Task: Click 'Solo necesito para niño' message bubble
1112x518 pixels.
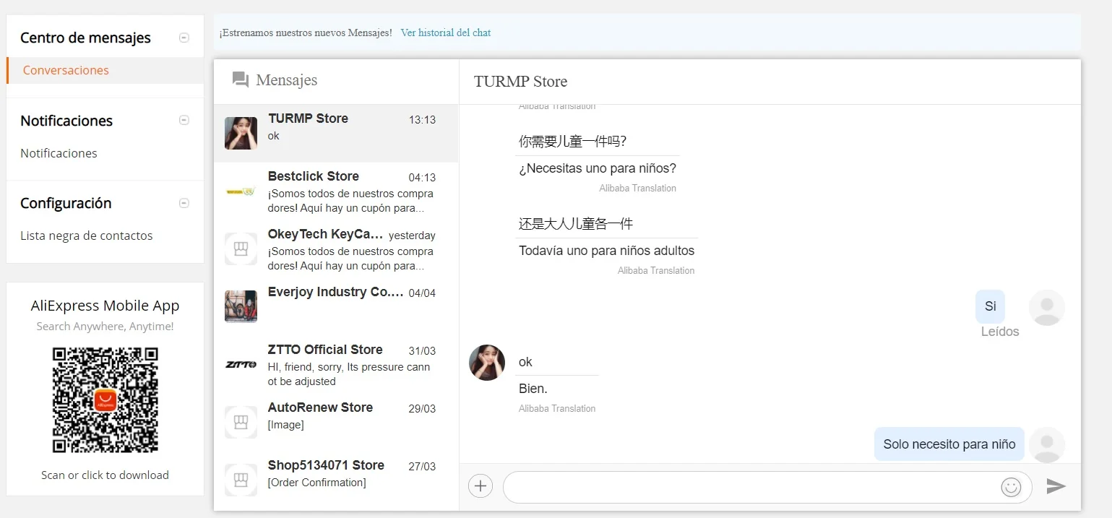Action: point(949,444)
